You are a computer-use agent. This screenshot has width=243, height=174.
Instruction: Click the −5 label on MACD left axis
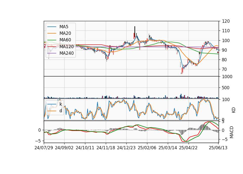[38, 141]
